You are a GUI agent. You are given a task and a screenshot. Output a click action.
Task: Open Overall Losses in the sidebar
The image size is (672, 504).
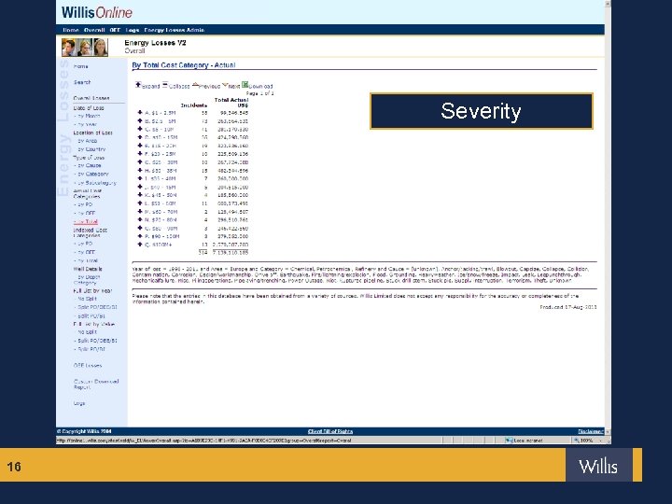pyautogui.click(x=91, y=98)
